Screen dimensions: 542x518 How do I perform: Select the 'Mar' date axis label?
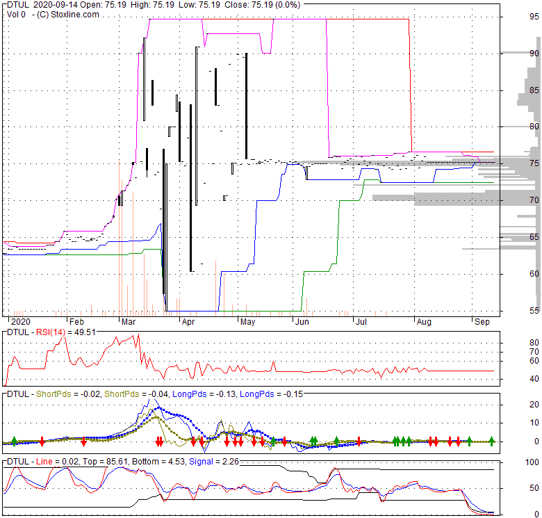click(x=129, y=322)
